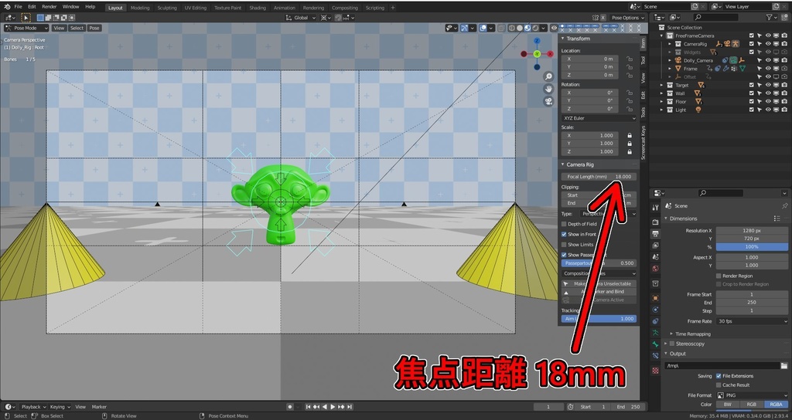This screenshot has width=792, height=420.
Task: Select the BW color mode button
Action: coord(727,405)
